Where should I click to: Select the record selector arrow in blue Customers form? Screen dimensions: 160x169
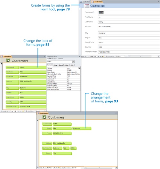coord(80,9)
